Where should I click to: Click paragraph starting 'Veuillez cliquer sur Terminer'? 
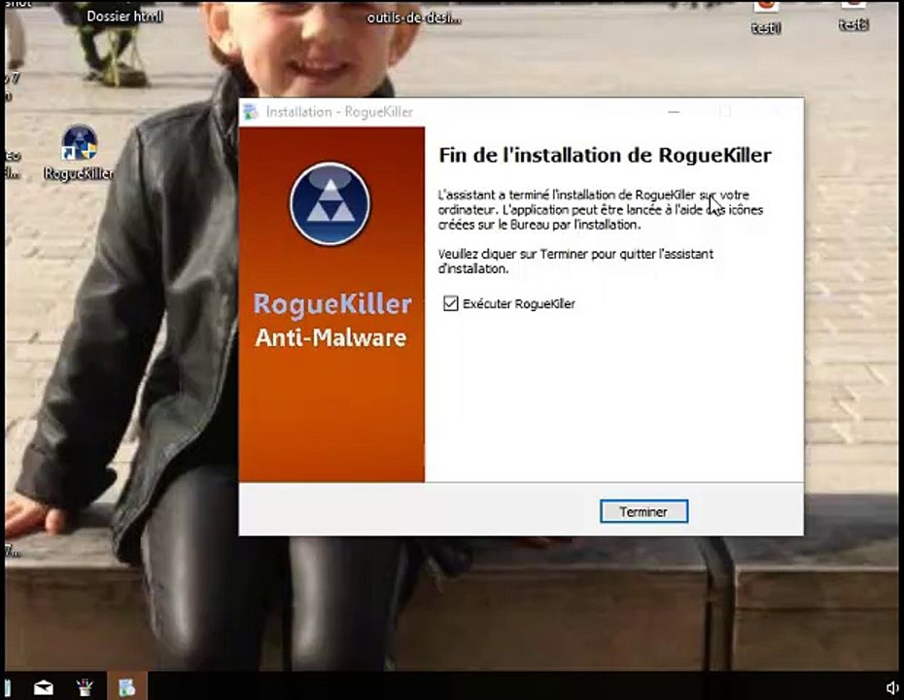point(575,262)
